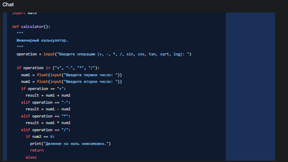The image size is (288, 162).
Task: Click the print line "Деление на ноль невозможно."
Action: 70,144
